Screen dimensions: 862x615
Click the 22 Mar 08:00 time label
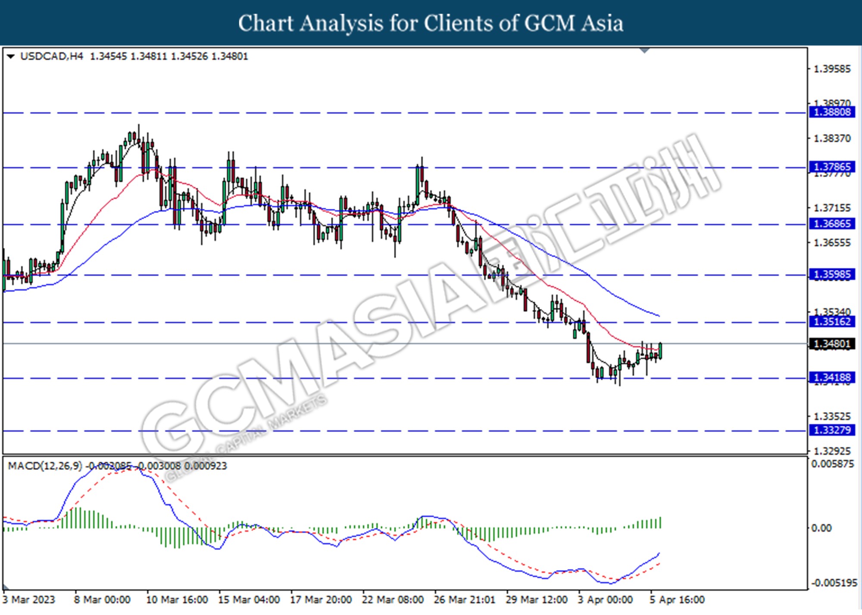393,600
